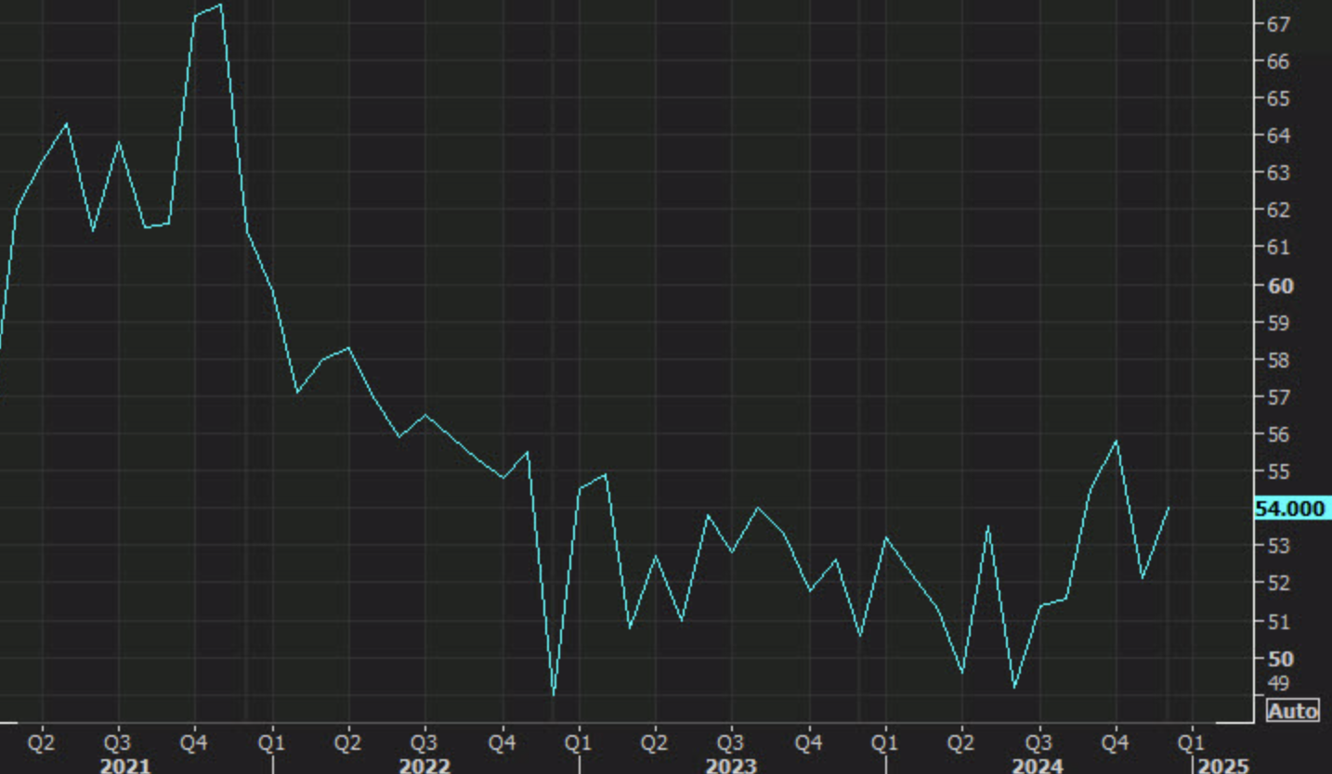1332x774 pixels.
Task: Click the bold 60 y-axis label
Action: pos(1280,286)
